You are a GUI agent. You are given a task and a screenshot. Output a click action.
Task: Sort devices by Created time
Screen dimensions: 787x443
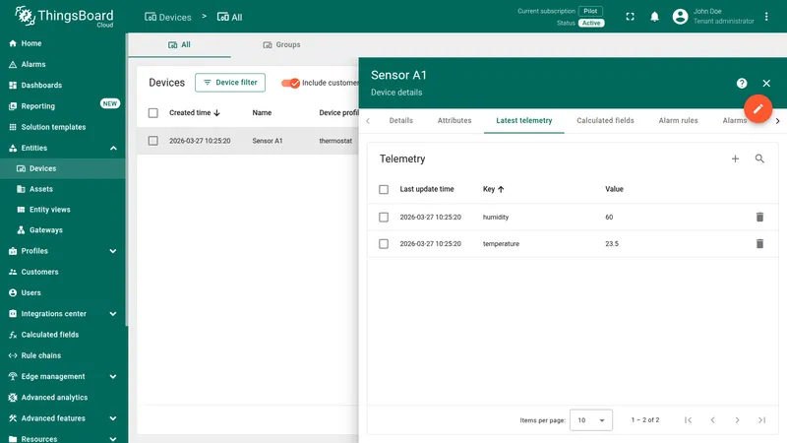click(195, 112)
